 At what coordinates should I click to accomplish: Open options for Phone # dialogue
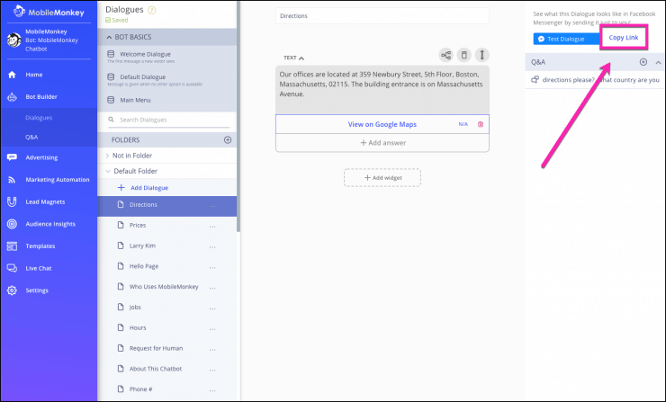[212, 390]
